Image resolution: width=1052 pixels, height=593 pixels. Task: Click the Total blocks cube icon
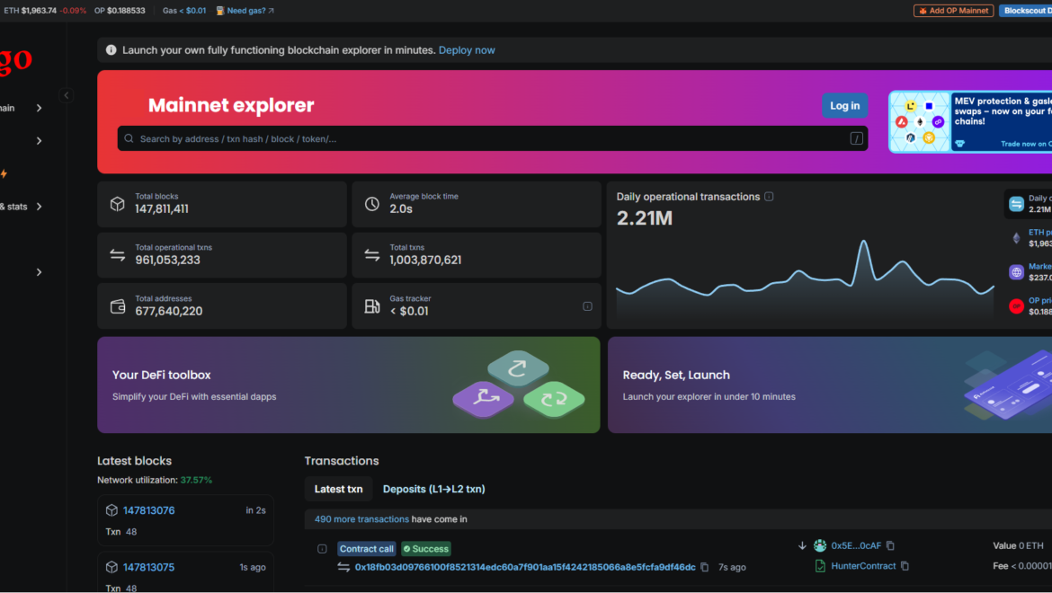[x=118, y=204]
